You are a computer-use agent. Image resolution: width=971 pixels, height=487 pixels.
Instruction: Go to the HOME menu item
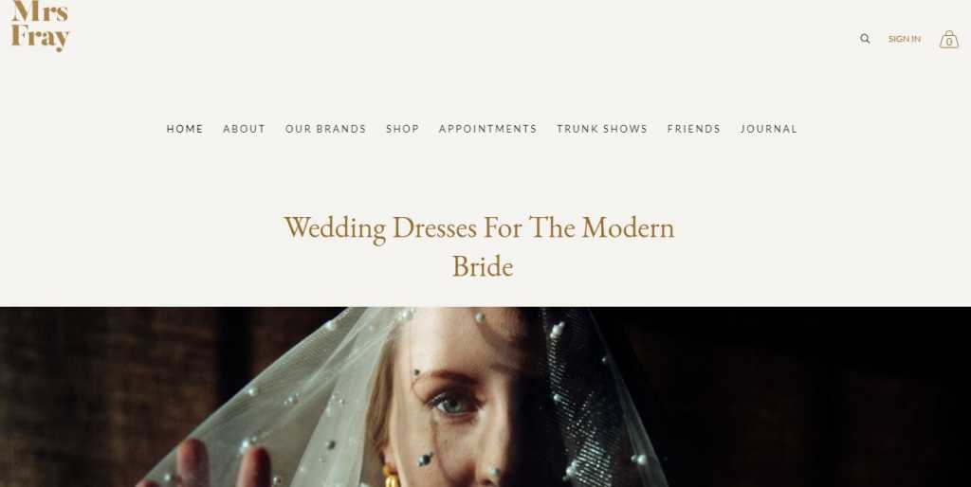pyautogui.click(x=185, y=129)
